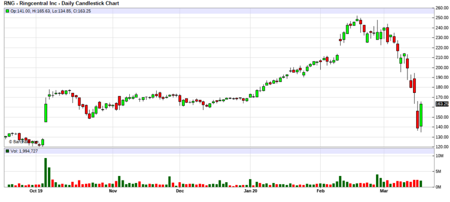450x202 pixels.
Task: Click the 10M volume axis label
Action: [439, 156]
